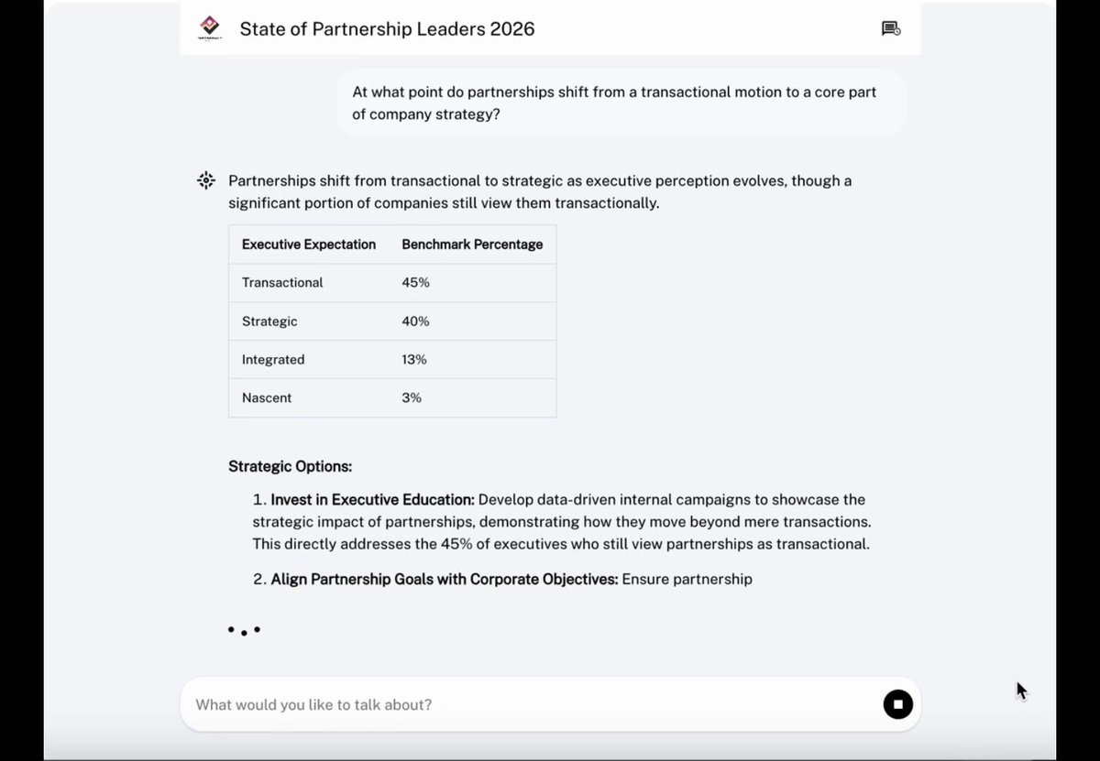Image resolution: width=1100 pixels, height=761 pixels.
Task: Click the 'State of Partnership Leaders 2026' title
Action: pyautogui.click(x=387, y=28)
